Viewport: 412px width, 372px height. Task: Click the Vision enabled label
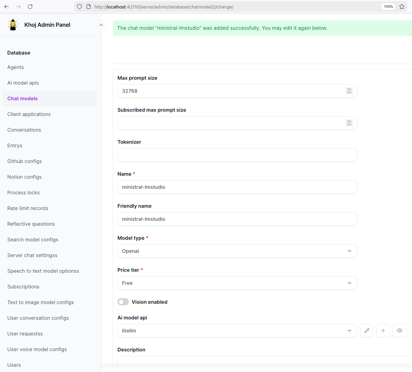(x=149, y=302)
